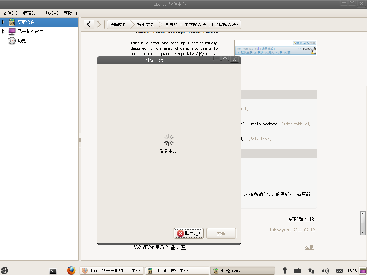Image resolution: width=367 pixels, height=275 pixels.
Task: Minimize the 评论 Fcitx dialog
Action: 217,58
